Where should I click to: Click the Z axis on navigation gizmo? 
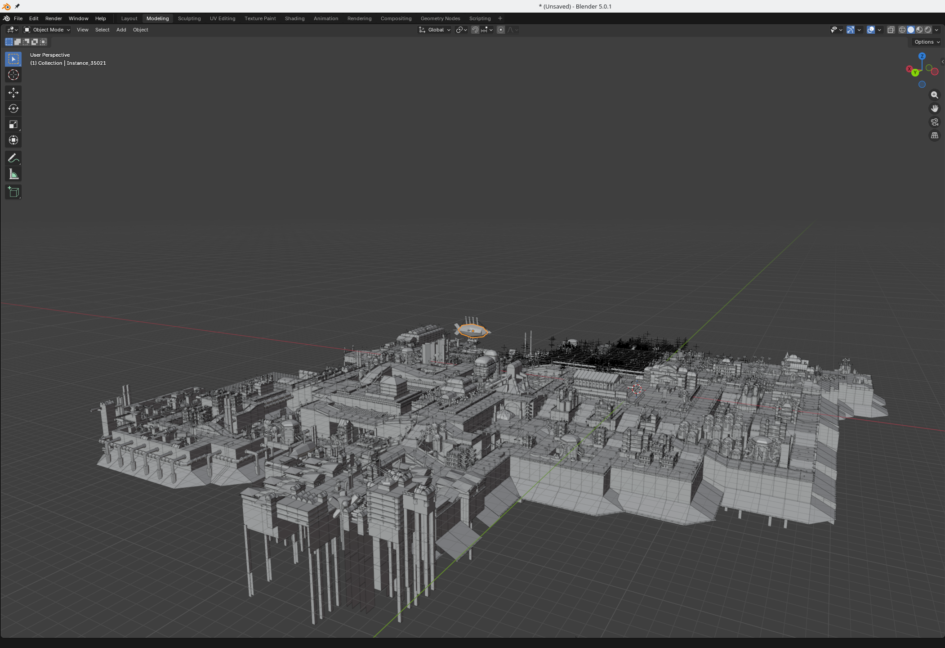tap(922, 56)
